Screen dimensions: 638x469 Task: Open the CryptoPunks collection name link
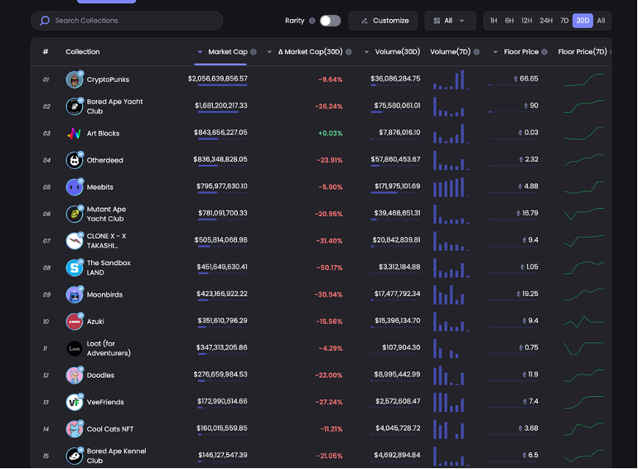tap(108, 80)
